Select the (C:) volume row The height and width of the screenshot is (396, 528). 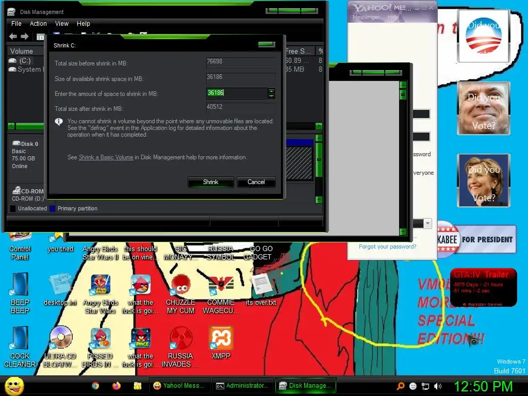[25, 61]
